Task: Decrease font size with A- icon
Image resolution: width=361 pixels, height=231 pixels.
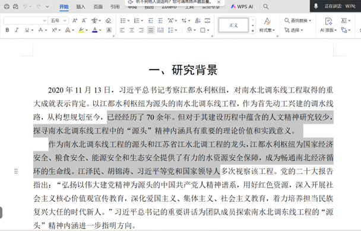Action: tap(84, 21)
